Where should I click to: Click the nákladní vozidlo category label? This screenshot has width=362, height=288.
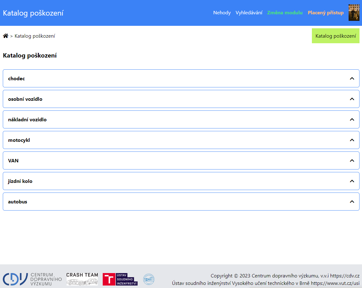tap(27, 119)
